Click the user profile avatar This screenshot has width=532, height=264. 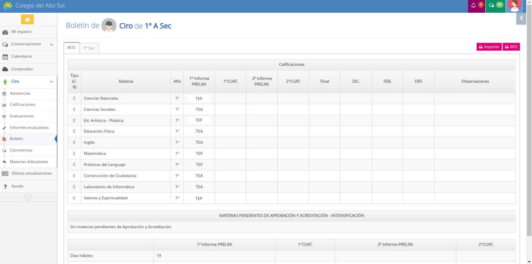pos(514,5)
